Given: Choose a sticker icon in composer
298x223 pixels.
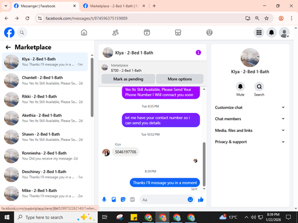Looking at the screenshot, I should click(x=123, y=199).
